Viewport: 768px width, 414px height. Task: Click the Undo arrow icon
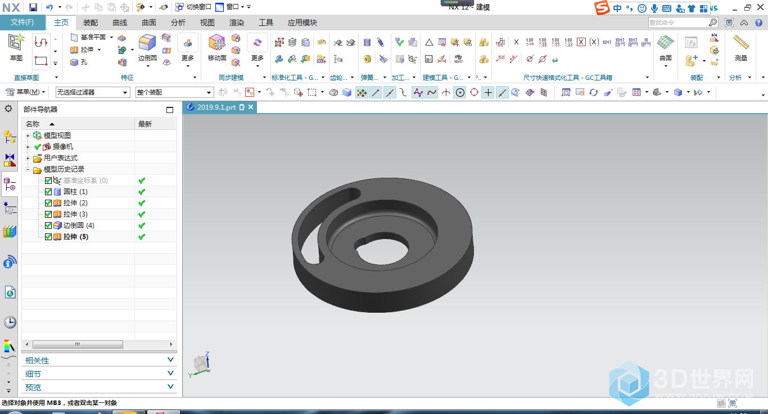tap(49, 7)
